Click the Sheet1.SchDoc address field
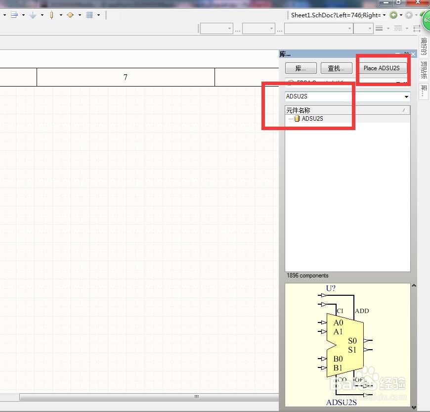The width and height of the screenshot is (430, 412). pos(336,15)
